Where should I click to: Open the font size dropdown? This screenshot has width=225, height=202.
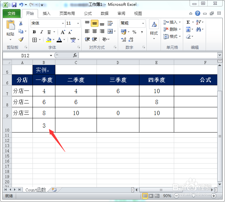78,23
